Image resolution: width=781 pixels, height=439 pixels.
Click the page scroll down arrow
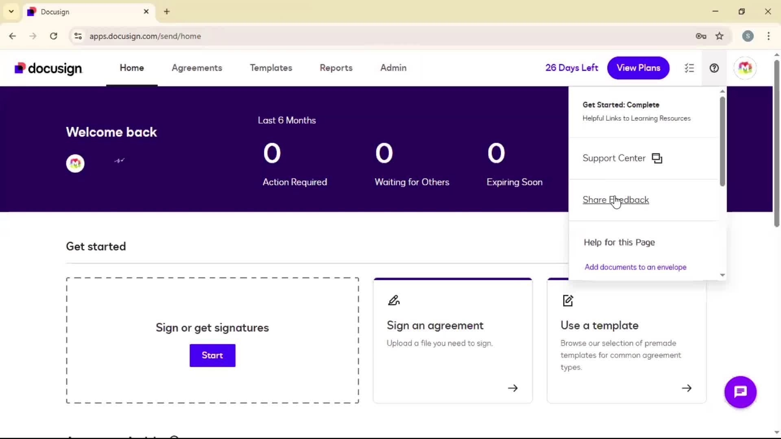point(777,432)
